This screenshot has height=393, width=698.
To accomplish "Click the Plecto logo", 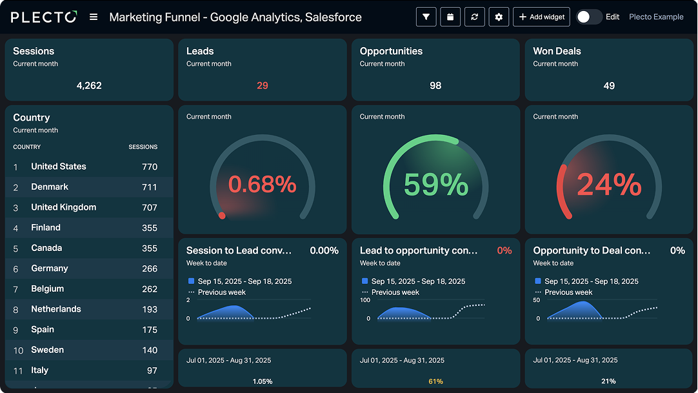I will click(x=44, y=17).
